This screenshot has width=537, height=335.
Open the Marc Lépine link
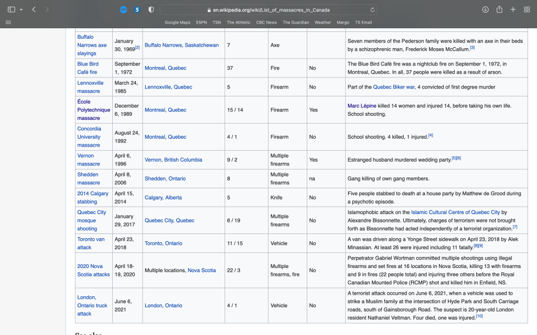362,106
